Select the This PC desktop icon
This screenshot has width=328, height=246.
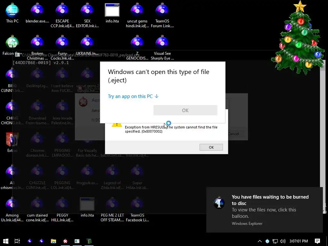[x=12, y=12]
